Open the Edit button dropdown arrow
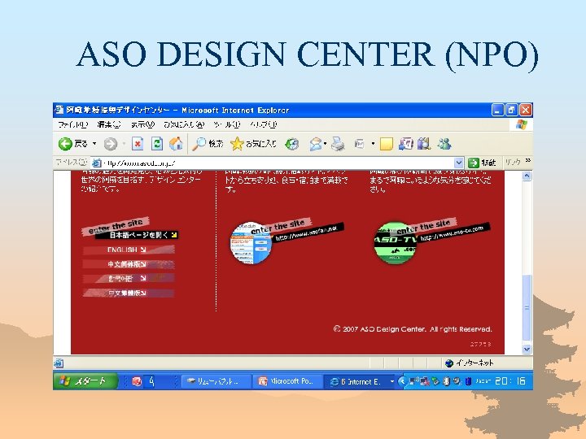Screen dimensions: 586x439 tap(373, 144)
